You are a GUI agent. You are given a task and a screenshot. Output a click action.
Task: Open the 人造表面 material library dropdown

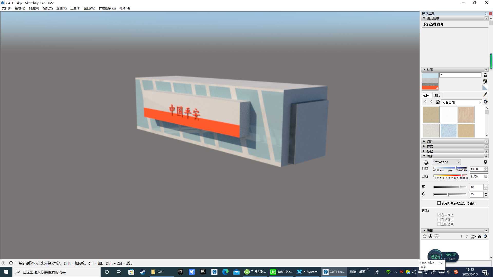(x=462, y=103)
